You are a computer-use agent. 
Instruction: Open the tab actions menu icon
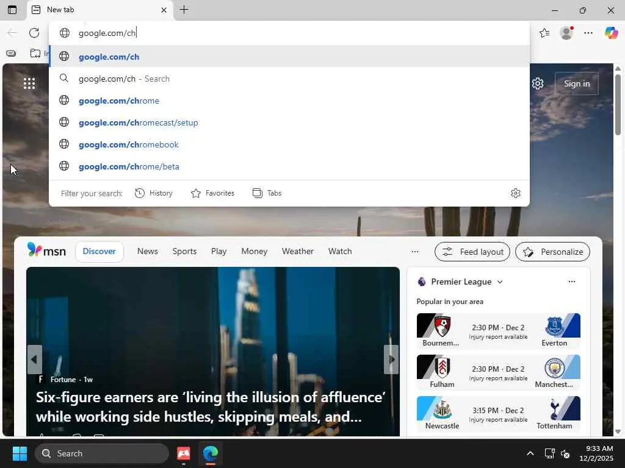tap(12, 10)
